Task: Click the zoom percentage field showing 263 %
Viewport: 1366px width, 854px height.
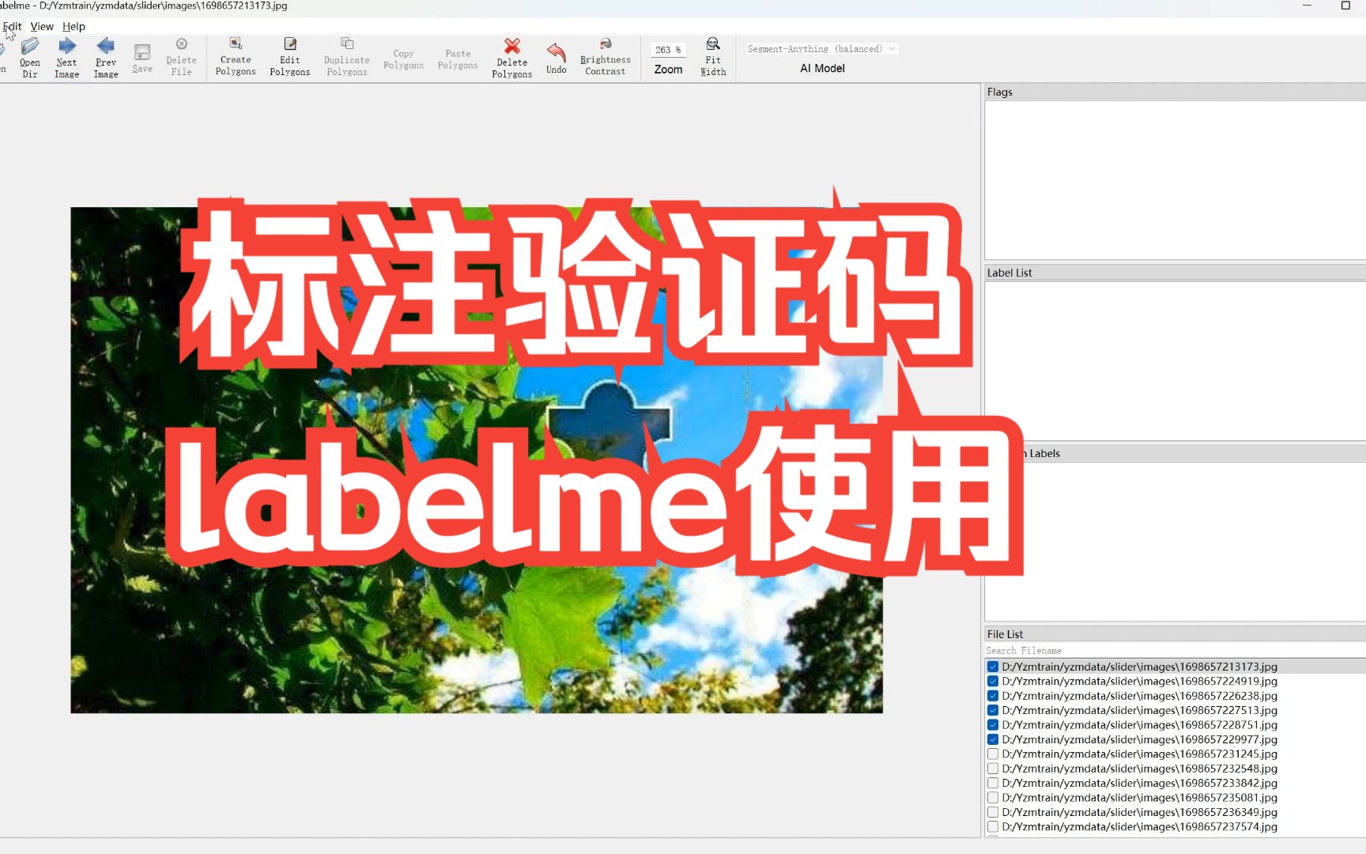Action: pos(668,50)
